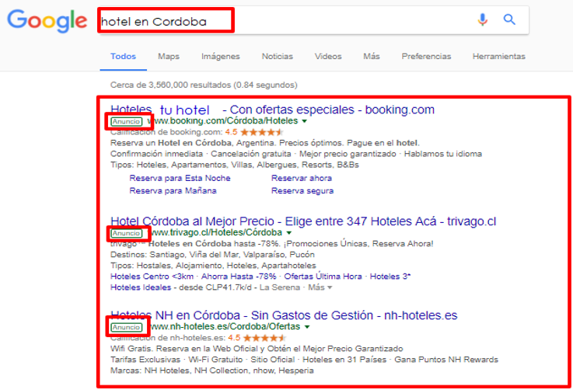Click 'Reserva segura' sitelink
The width and height of the screenshot is (573, 390).
click(302, 190)
